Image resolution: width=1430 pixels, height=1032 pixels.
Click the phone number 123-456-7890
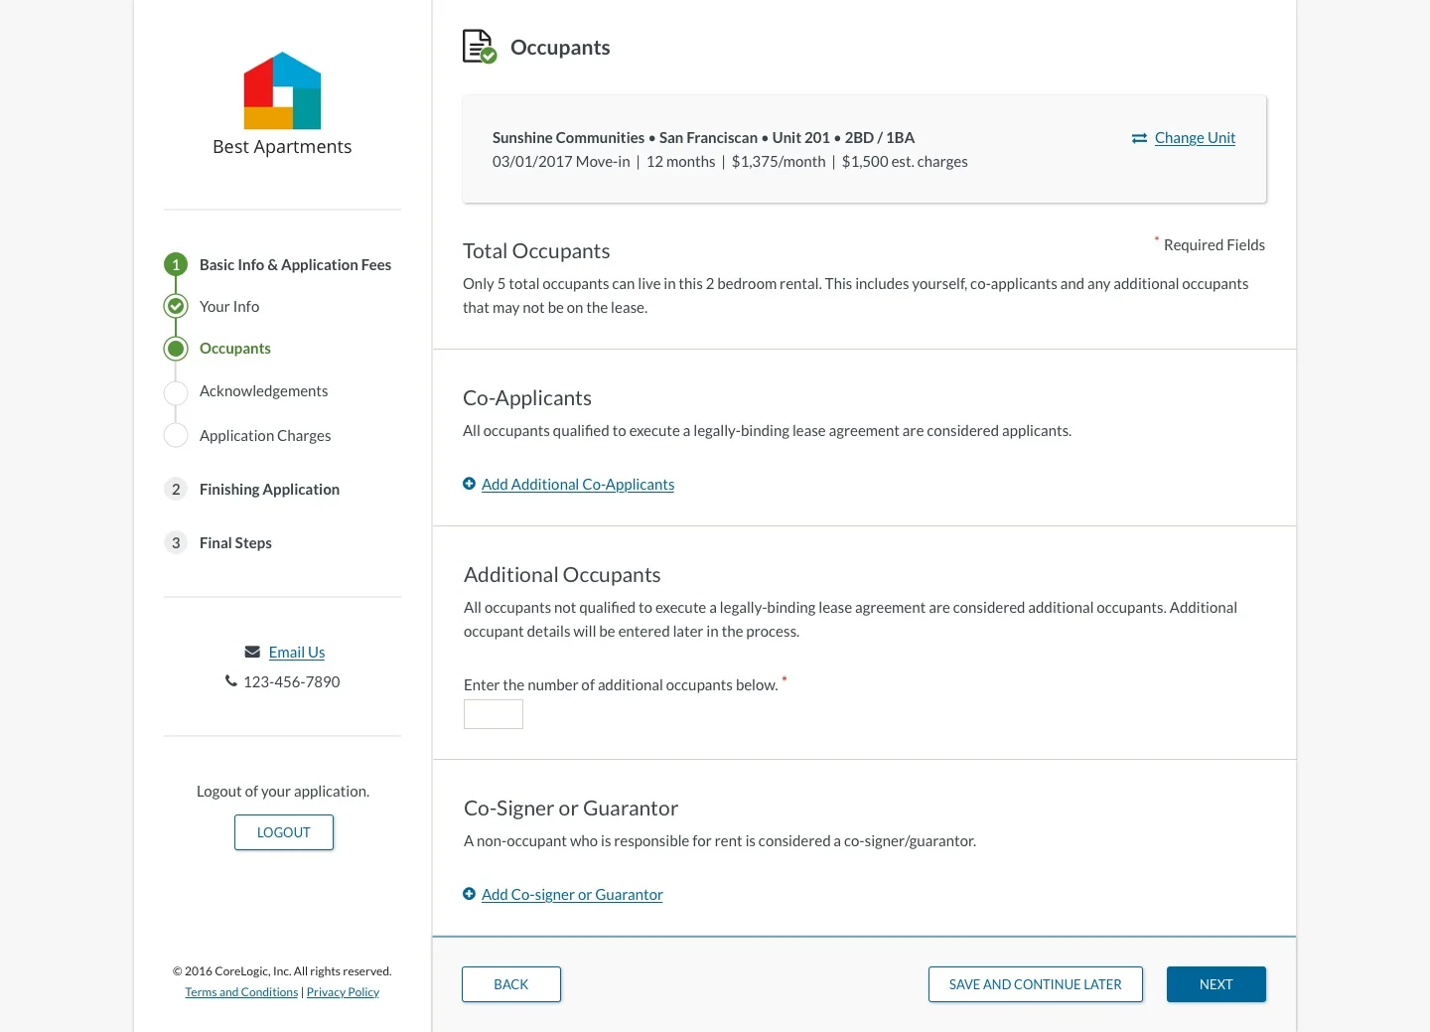(x=292, y=681)
